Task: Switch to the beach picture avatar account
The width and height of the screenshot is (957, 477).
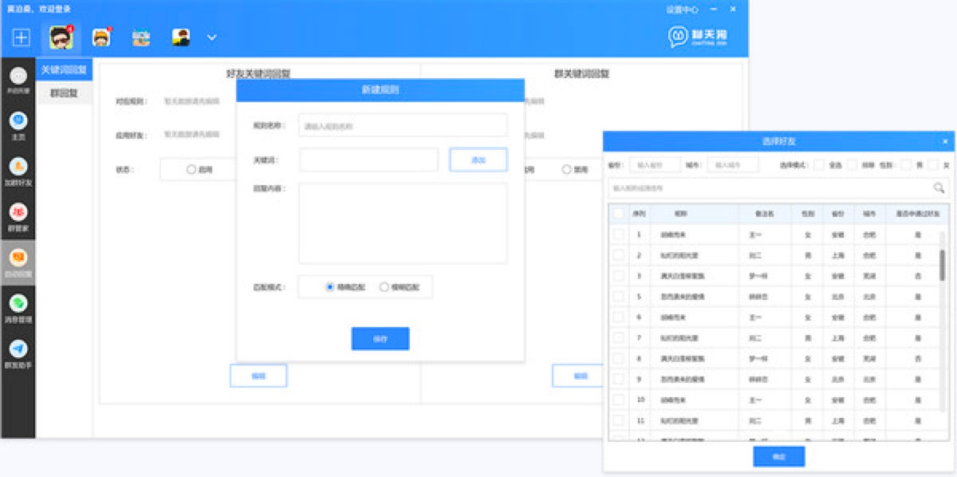Action: [141, 37]
